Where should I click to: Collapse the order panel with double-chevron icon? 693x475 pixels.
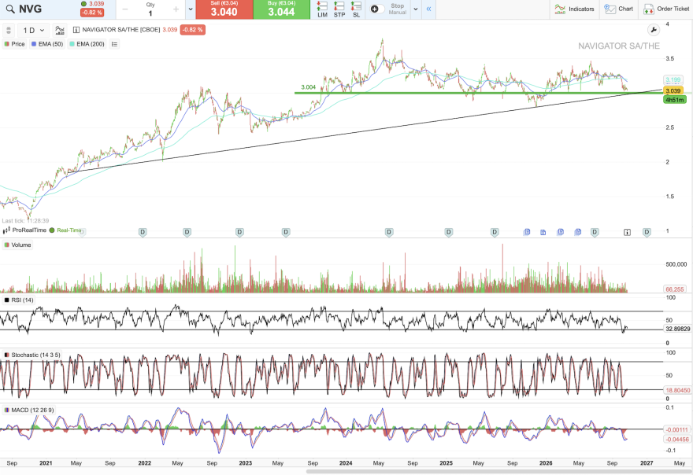[428, 9]
